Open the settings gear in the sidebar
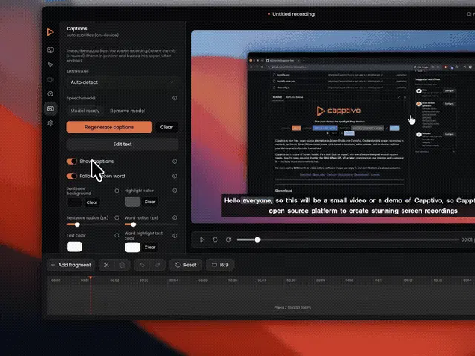 tap(50, 123)
